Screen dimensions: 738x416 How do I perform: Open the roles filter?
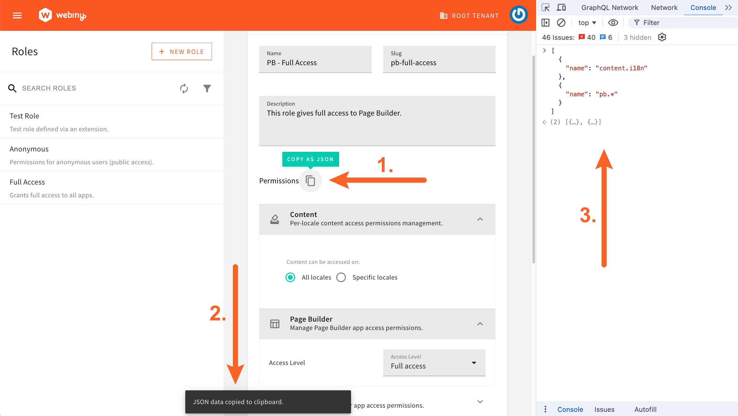pyautogui.click(x=207, y=88)
